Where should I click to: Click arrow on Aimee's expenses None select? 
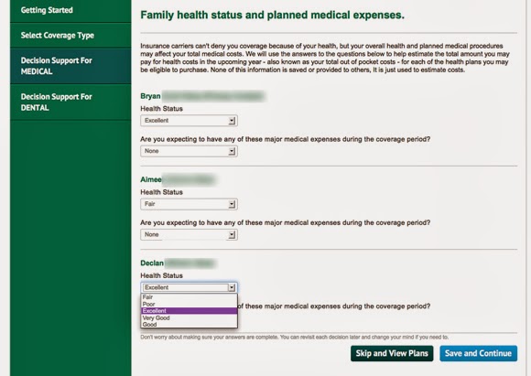pyautogui.click(x=232, y=235)
